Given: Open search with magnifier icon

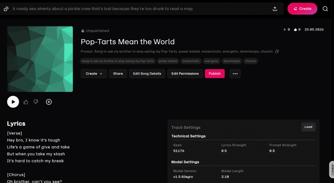Looking at the screenshot, I should click(325, 9).
